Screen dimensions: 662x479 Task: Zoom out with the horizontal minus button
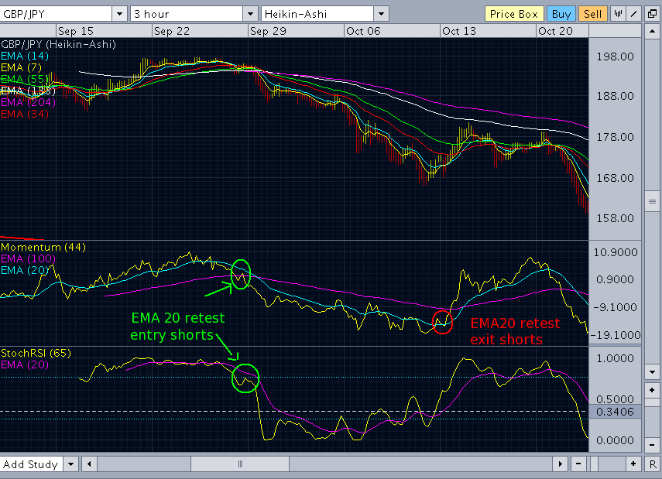[x=578, y=464]
